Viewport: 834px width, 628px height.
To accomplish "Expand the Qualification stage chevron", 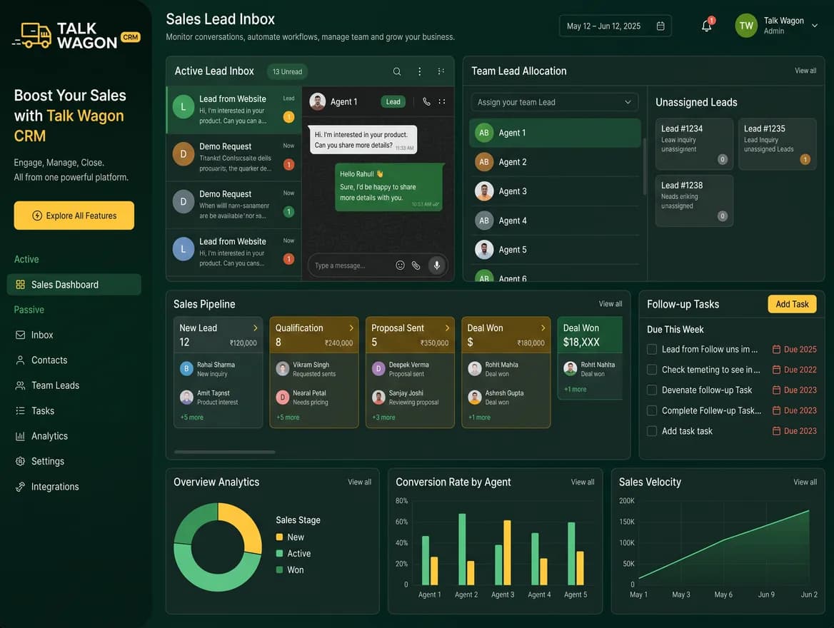I will coord(351,328).
